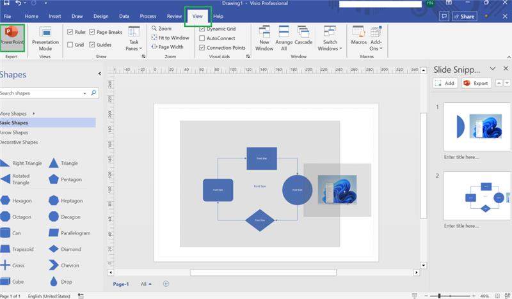Click the Share button
This screenshot has width=512, height=299.
[x=465, y=17]
